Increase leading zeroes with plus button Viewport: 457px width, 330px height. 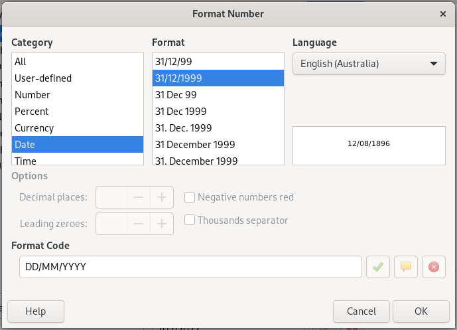pos(161,224)
